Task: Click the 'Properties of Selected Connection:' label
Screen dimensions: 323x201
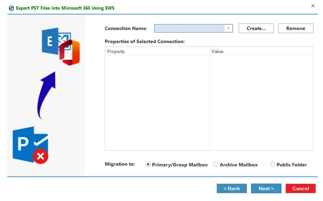Action: (145, 41)
